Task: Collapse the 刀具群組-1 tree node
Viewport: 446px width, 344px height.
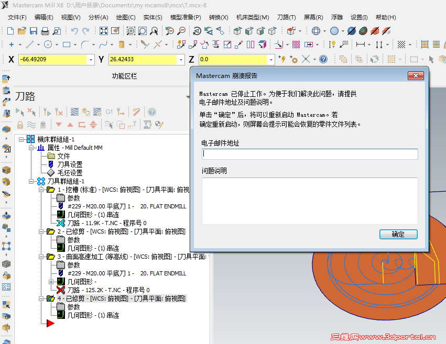Action: click(31, 181)
